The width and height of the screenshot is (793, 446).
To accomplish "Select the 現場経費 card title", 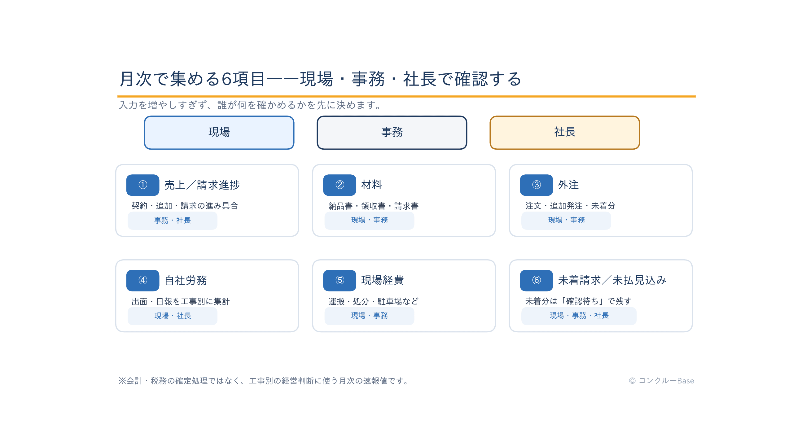I will point(383,280).
